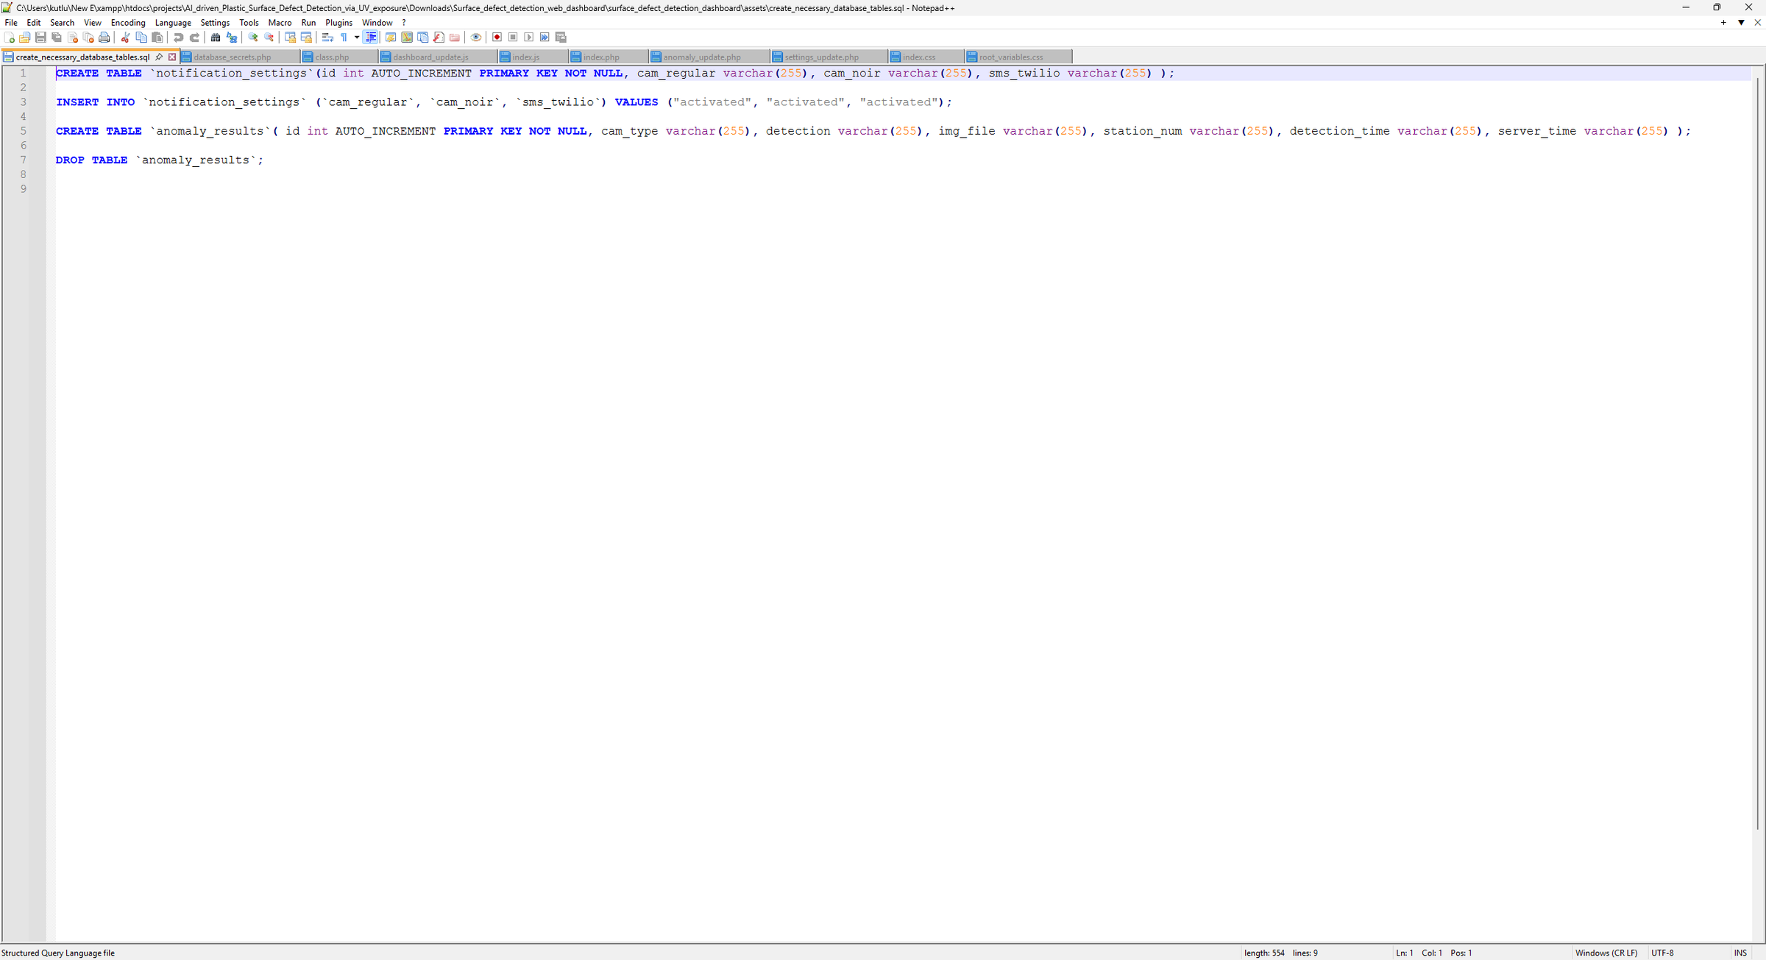
Task: Save the current file with floppy icon
Action: pyautogui.click(x=40, y=38)
